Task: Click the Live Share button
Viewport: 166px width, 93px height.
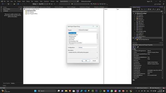Action: tap(157, 4)
